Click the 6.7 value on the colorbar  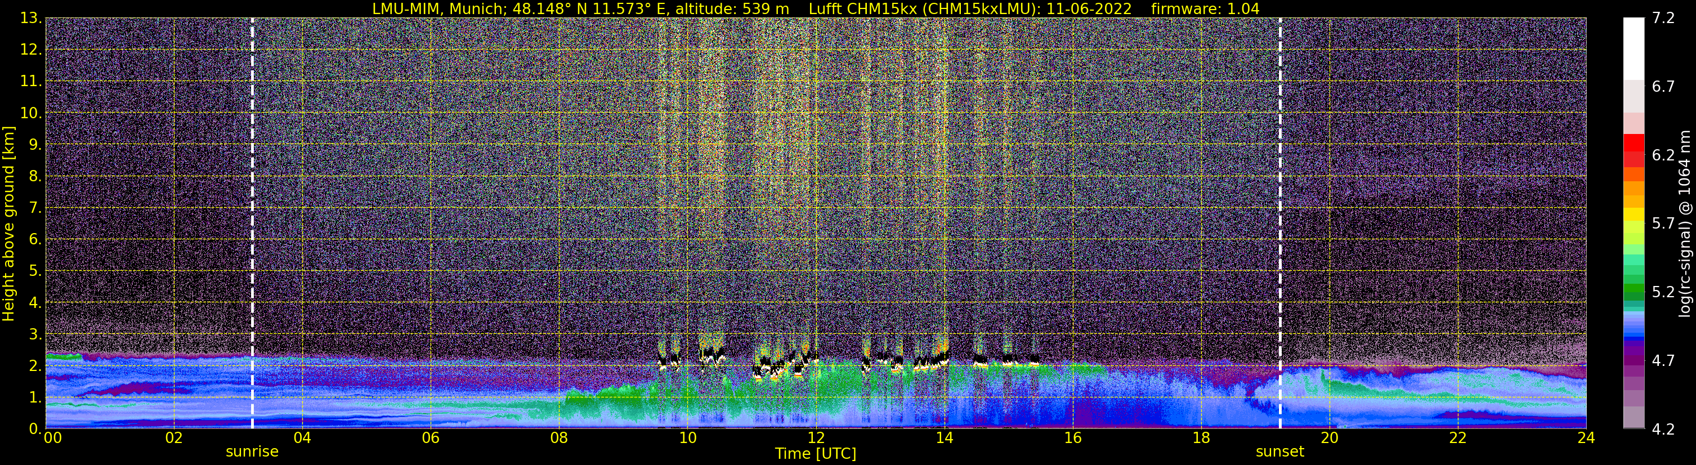point(1663,86)
